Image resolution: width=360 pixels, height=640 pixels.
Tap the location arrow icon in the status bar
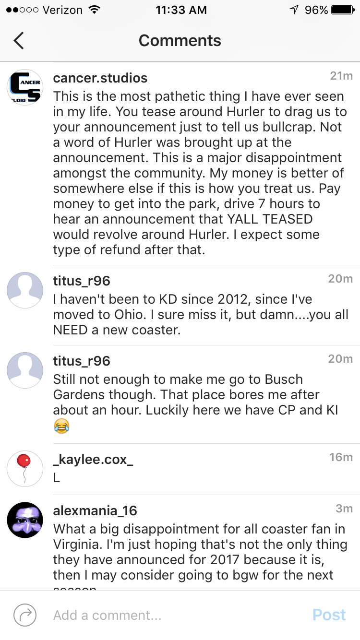(x=294, y=10)
